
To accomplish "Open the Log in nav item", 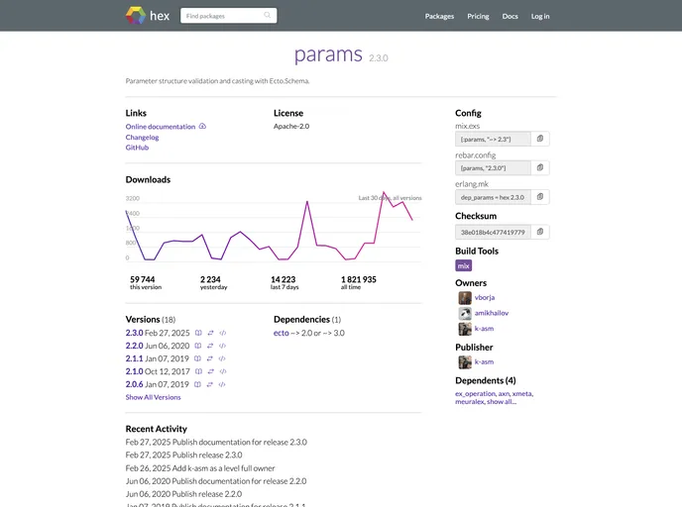I will [x=540, y=16].
